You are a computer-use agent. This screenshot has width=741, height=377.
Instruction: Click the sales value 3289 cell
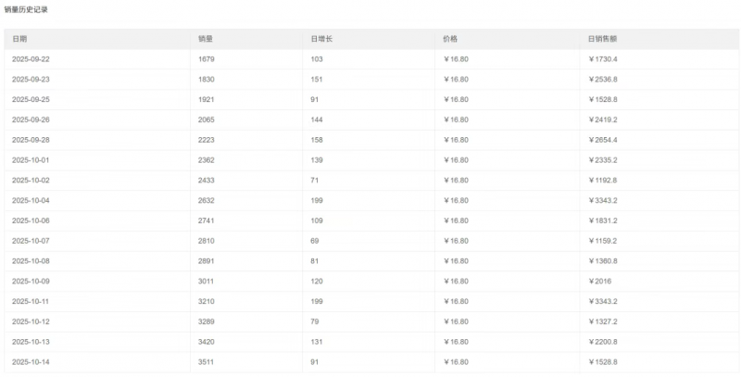[207, 321]
